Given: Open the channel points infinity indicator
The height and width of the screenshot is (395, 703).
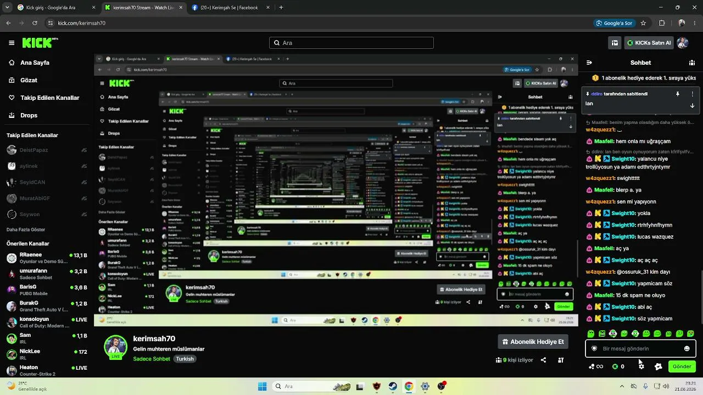Looking at the screenshot, I should (x=596, y=366).
